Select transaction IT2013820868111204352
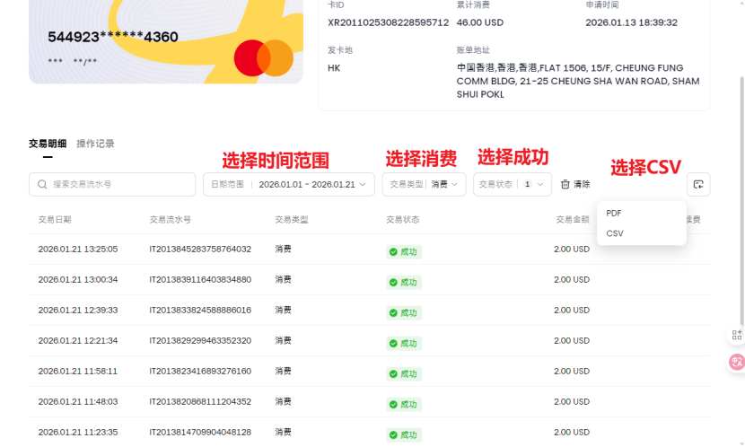The width and height of the screenshot is (745, 447). click(200, 401)
